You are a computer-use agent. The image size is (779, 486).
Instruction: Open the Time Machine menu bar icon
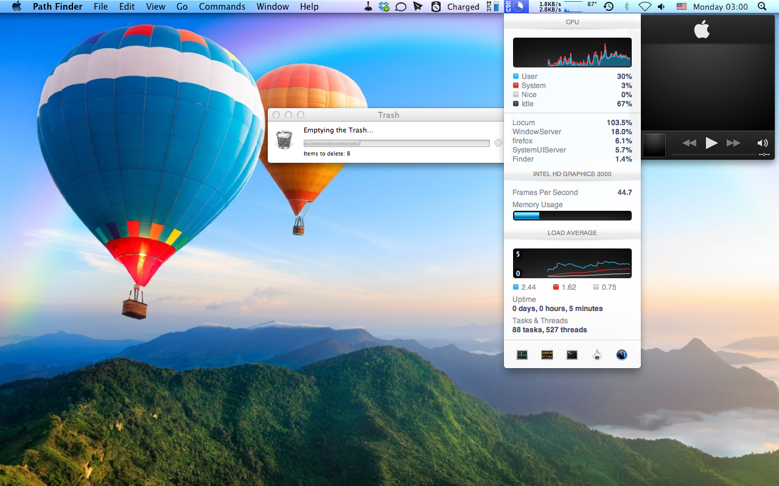(609, 7)
